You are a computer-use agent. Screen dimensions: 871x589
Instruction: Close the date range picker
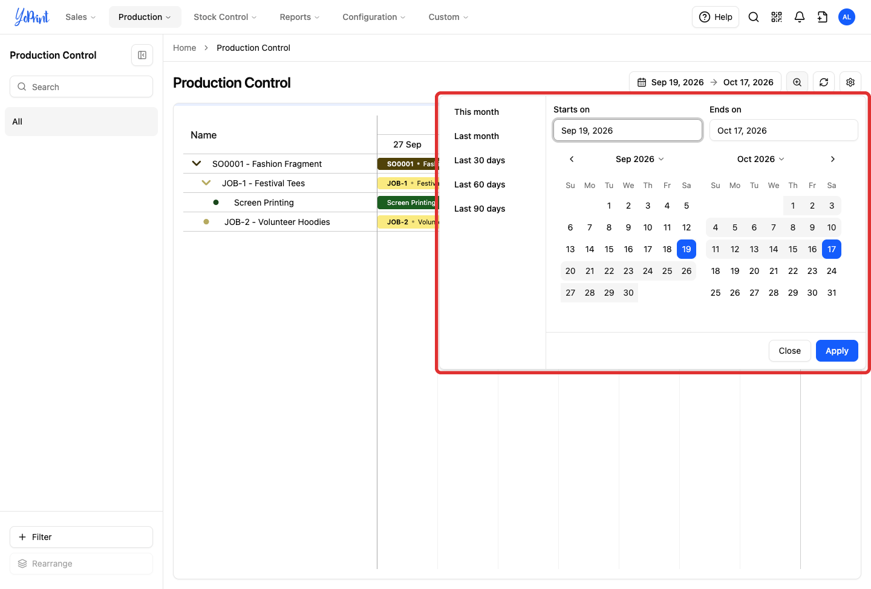[x=790, y=351]
